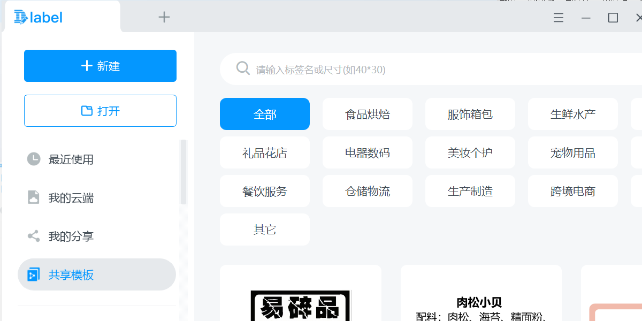Click the 打开 (Open) button
642x321 pixels.
pos(100,111)
